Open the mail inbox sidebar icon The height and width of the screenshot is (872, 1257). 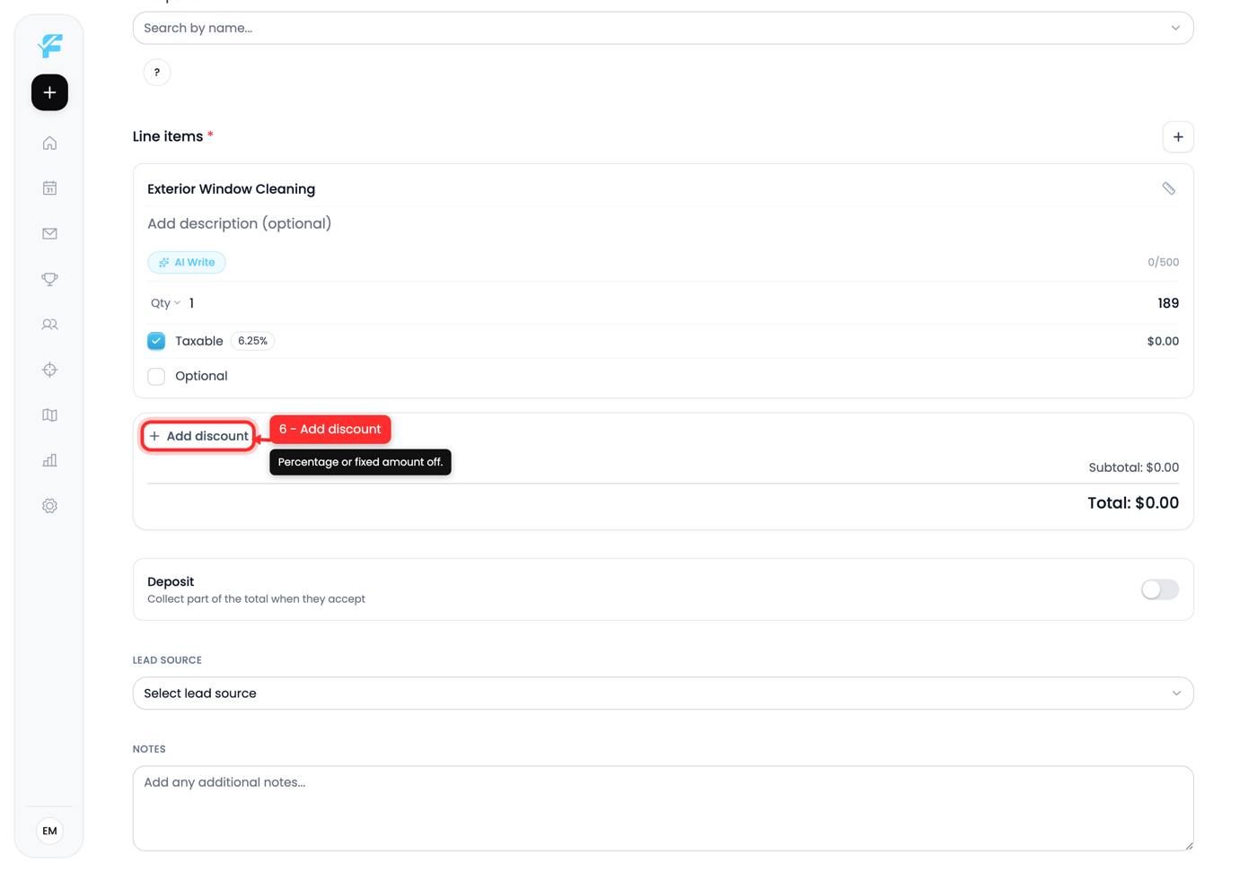[49, 233]
